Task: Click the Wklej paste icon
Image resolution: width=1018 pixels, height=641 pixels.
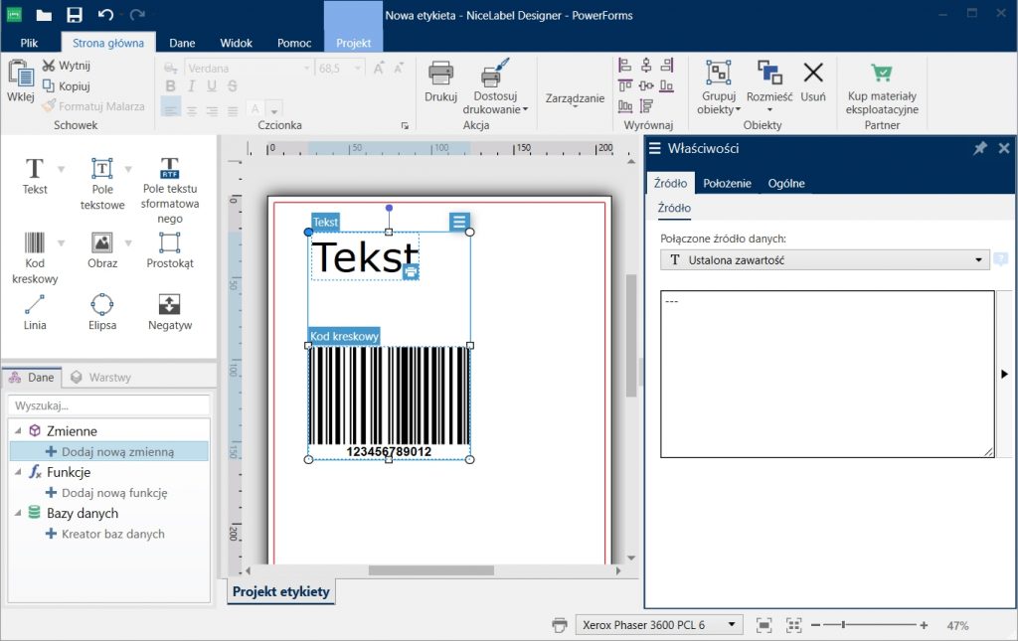Action: coord(21,73)
